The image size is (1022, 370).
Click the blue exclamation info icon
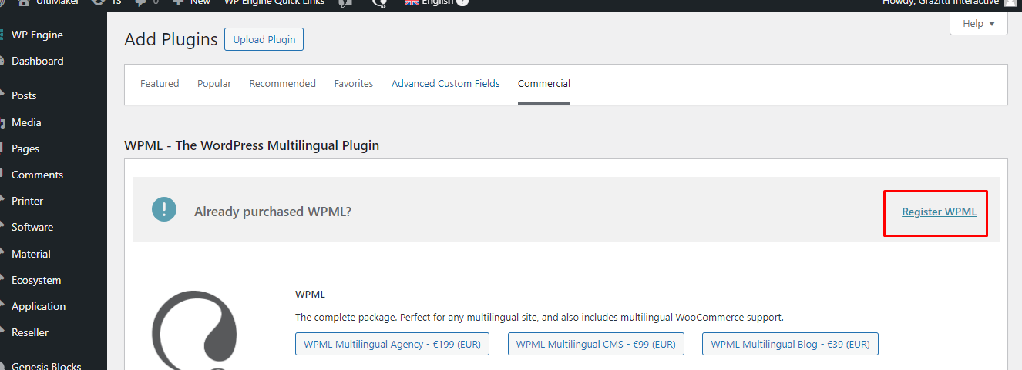(x=164, y=209)
